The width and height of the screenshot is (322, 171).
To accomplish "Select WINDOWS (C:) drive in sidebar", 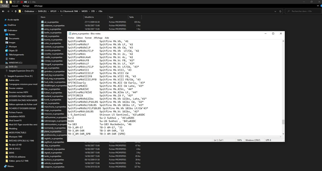I will (x=15, y=63).
